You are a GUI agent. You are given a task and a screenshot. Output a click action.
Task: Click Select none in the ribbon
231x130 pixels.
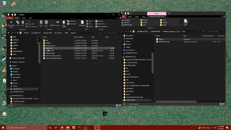pyautogui.click(x=100, y=24)
